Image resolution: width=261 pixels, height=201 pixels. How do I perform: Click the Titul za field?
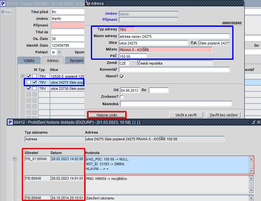pyautogui.click(x=68, y=32)
